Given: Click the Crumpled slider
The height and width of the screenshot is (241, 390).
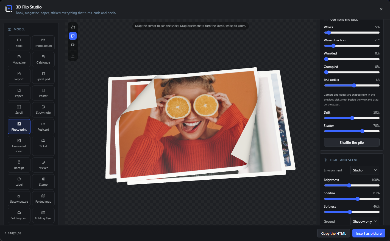Looking at the screenshot, I should [x=352, y=72].
